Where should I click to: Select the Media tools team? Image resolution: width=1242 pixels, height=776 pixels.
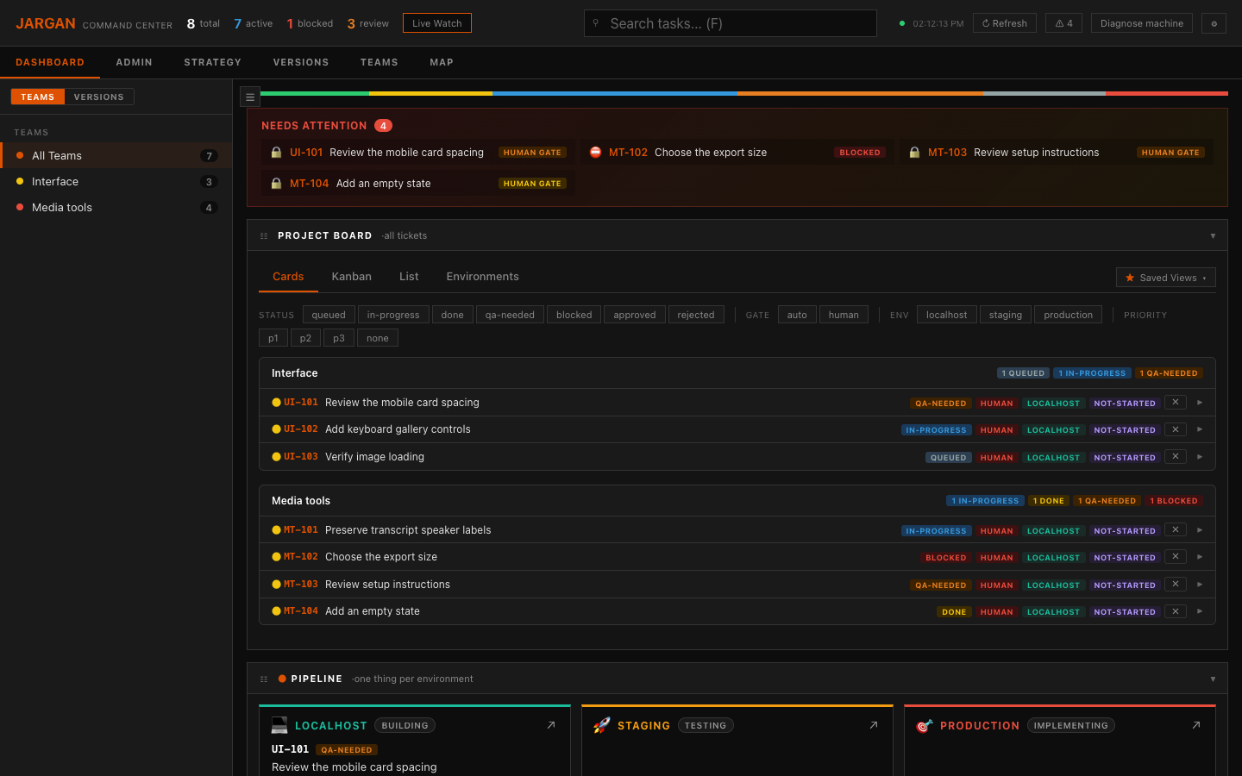click(116, 207)
